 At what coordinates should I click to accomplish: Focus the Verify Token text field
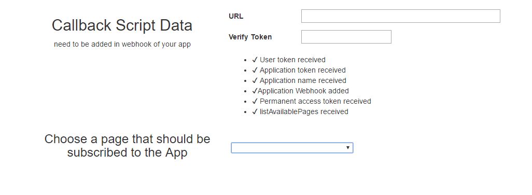tap(346, 37)
